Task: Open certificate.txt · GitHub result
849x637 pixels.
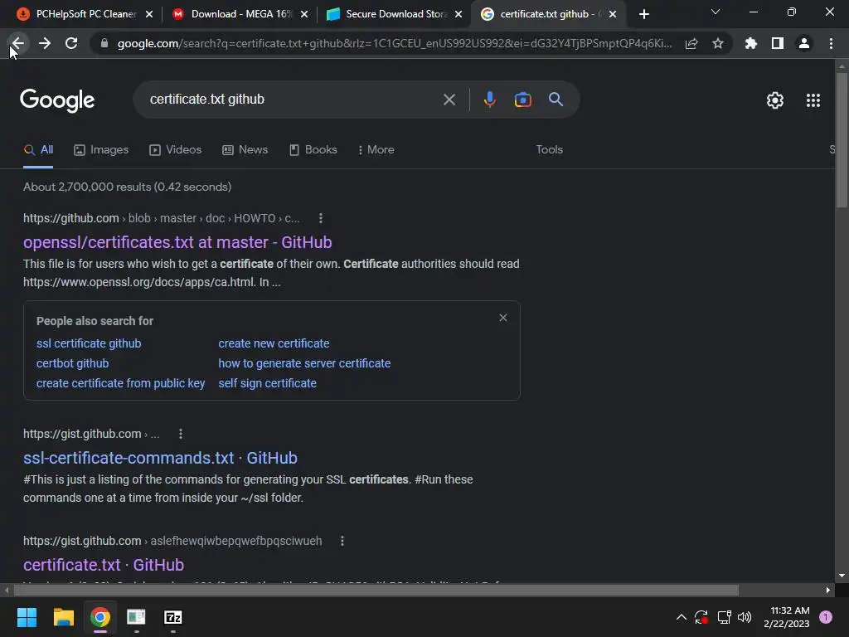Action: (104, 565)
